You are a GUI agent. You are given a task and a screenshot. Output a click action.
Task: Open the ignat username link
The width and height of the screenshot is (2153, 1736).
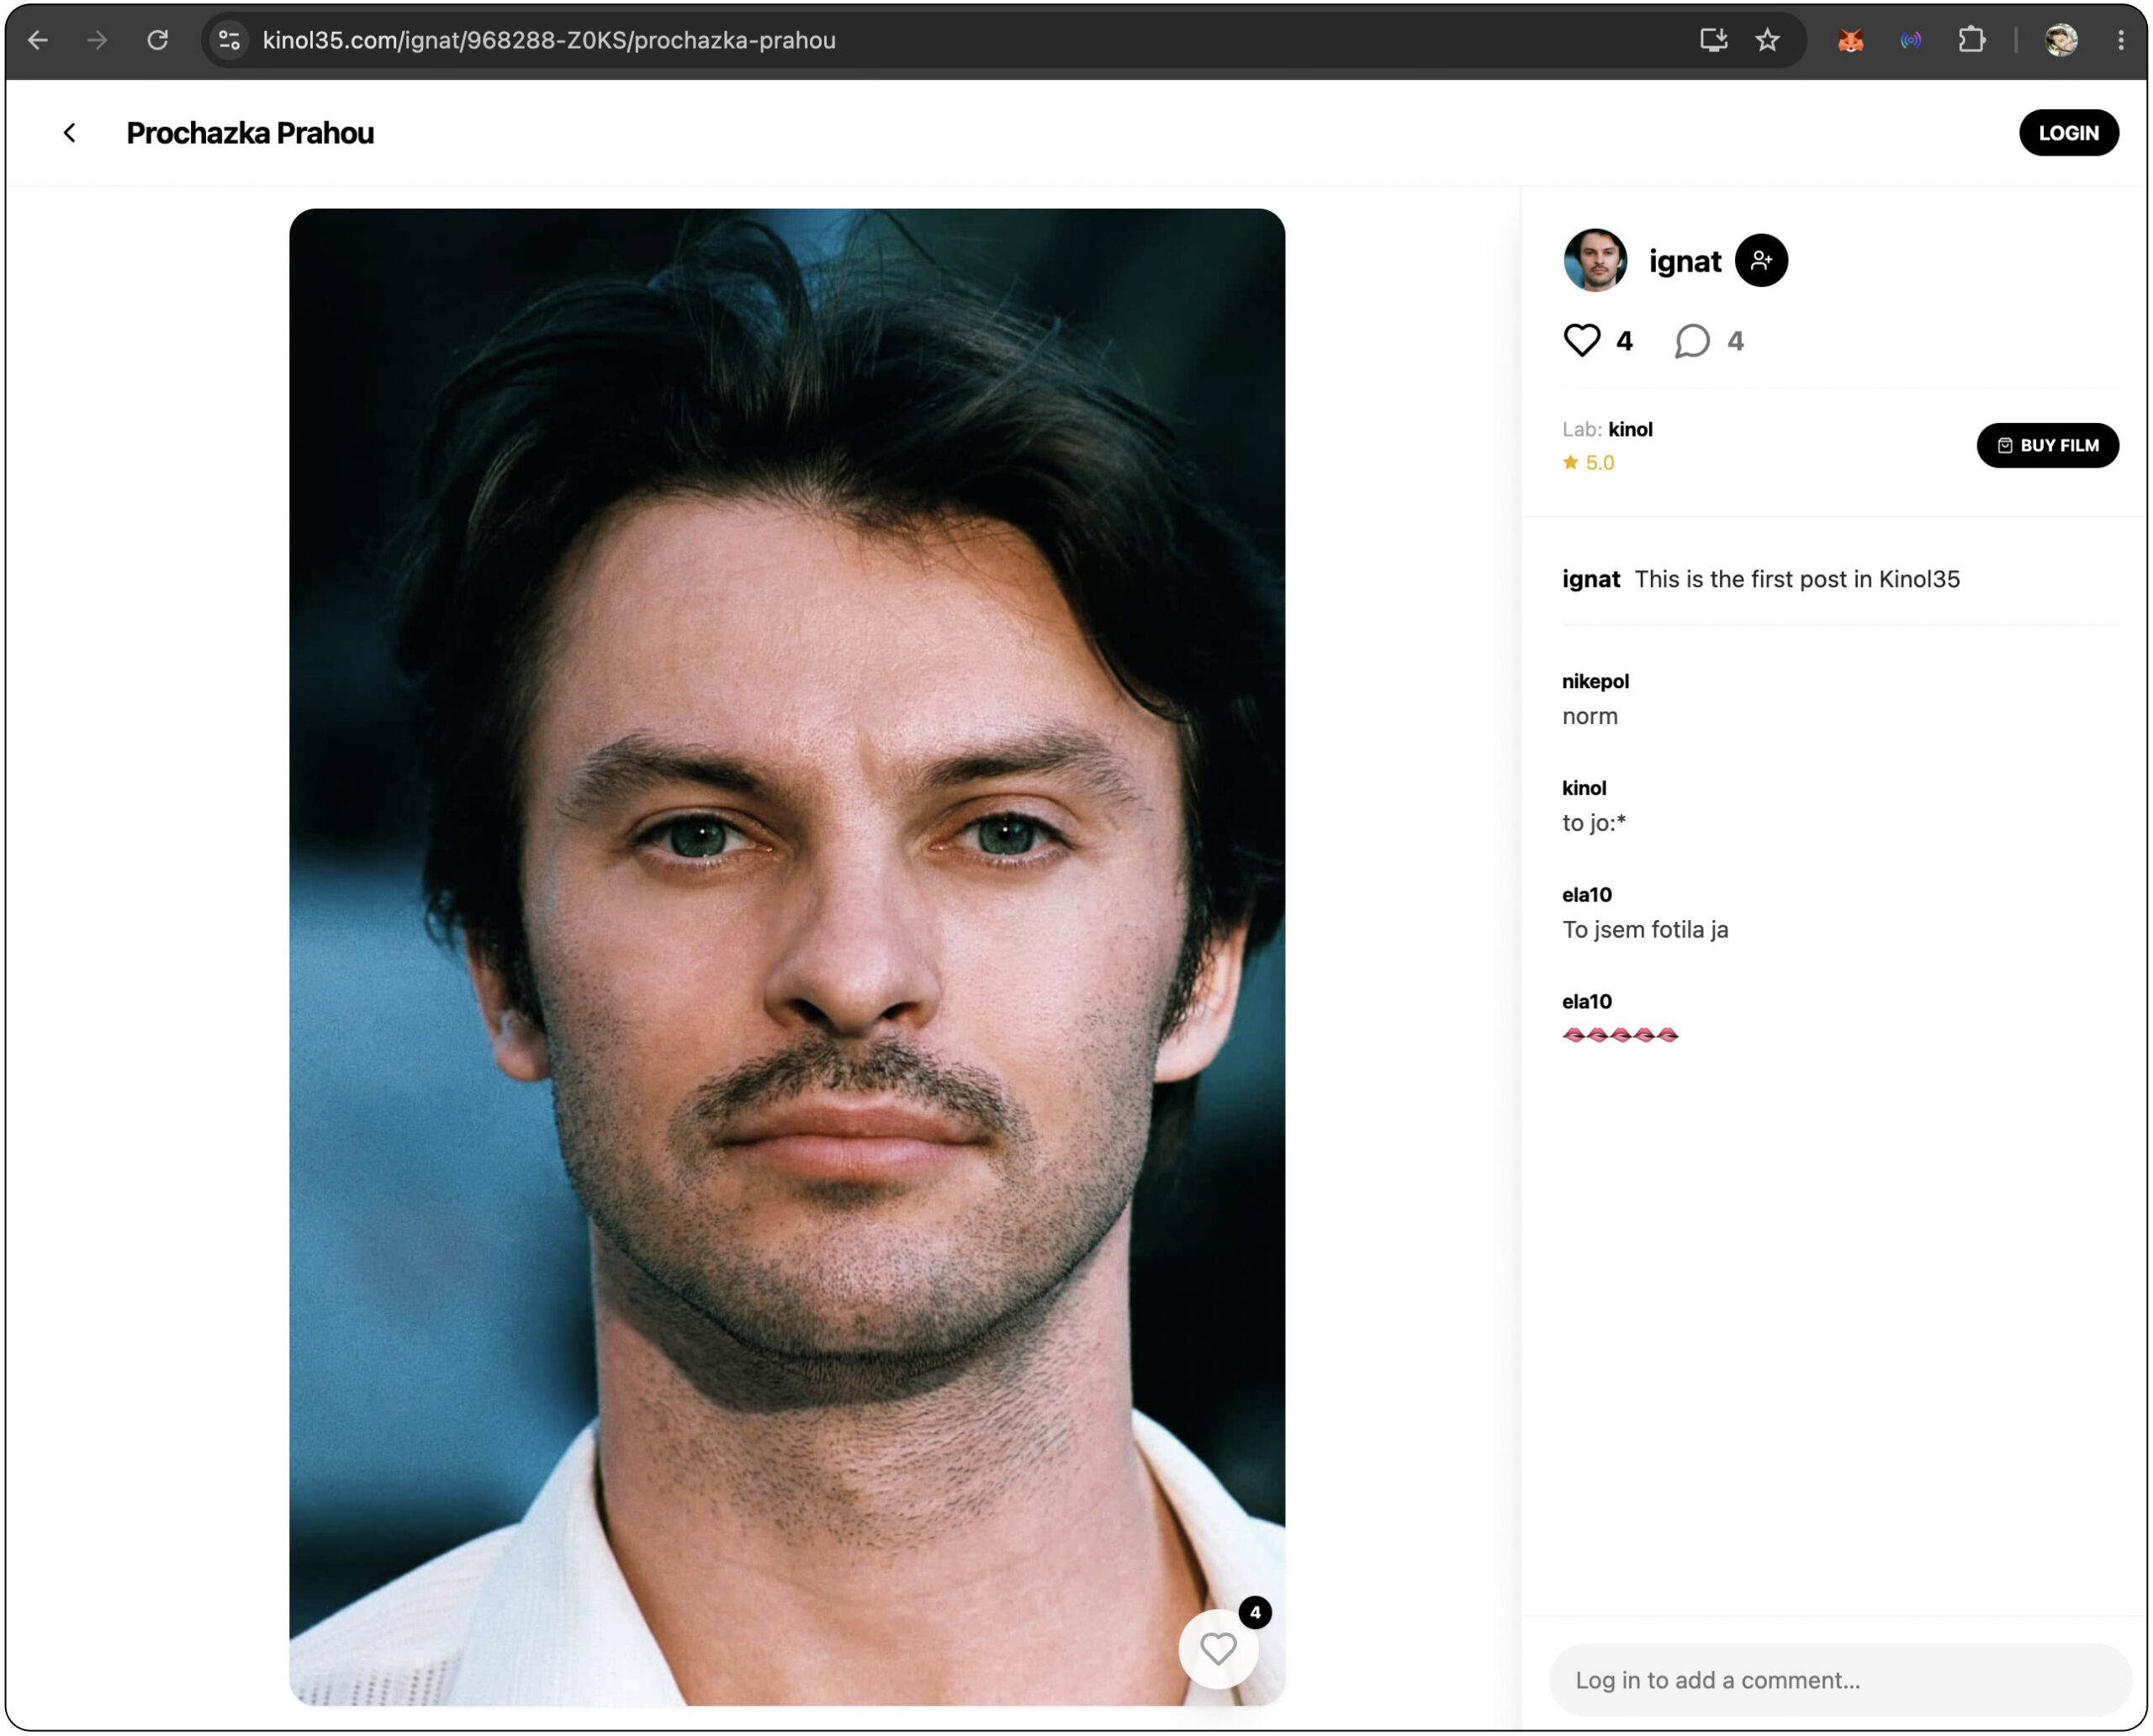click(1684, 262)
